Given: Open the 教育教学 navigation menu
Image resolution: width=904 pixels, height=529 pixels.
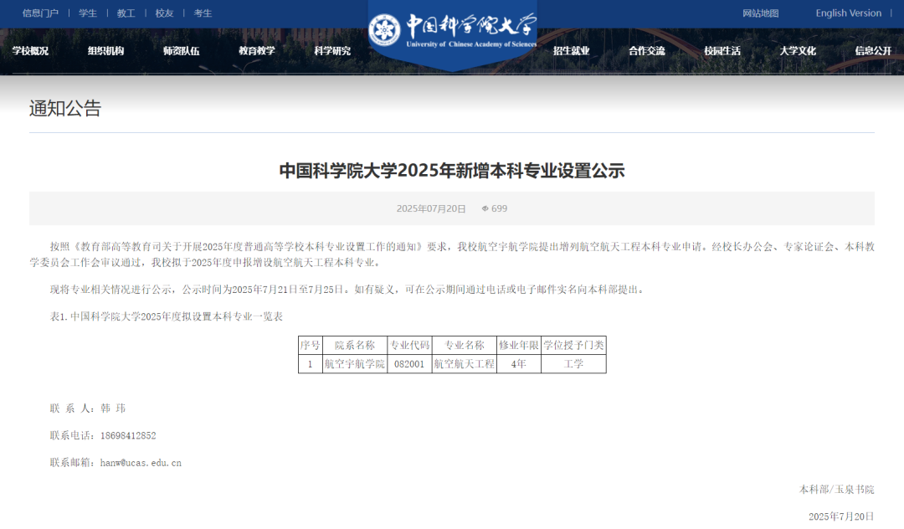Looking at the screenshot, I should 255,50.
